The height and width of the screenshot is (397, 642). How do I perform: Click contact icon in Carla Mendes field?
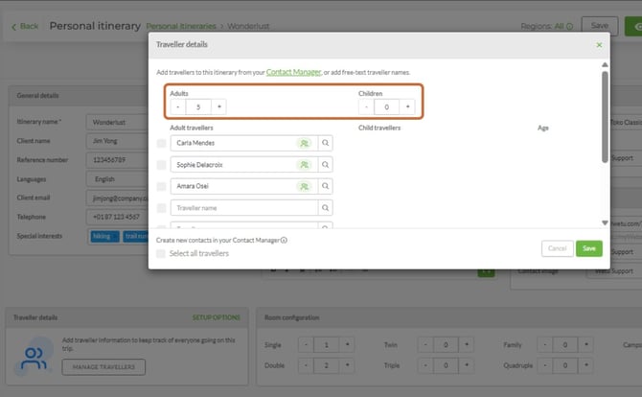click(x=304, y=143)
